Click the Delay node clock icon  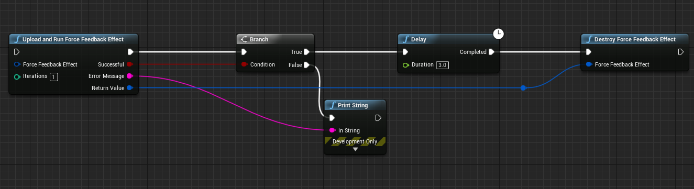click(x=499, y=34)
